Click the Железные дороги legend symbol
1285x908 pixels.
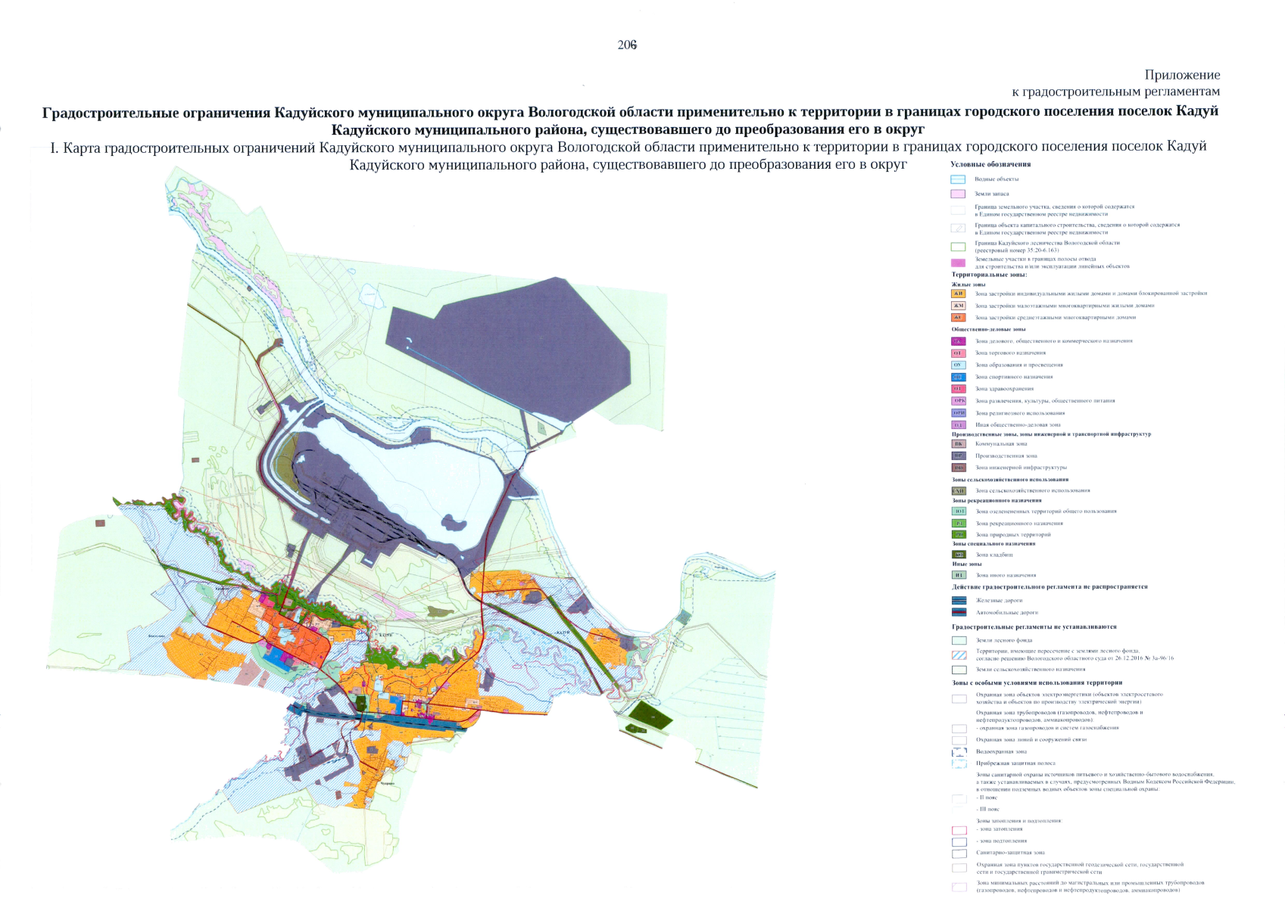click(x=959, y=600)
